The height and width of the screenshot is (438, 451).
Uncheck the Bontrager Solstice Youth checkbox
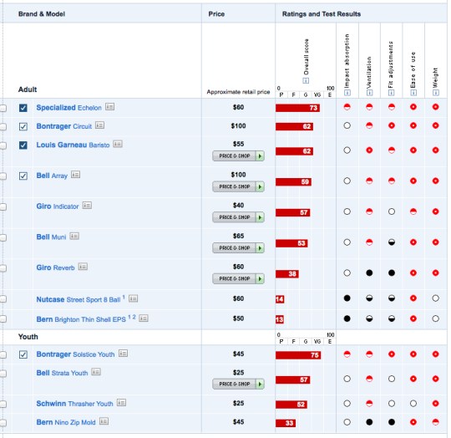23,354
